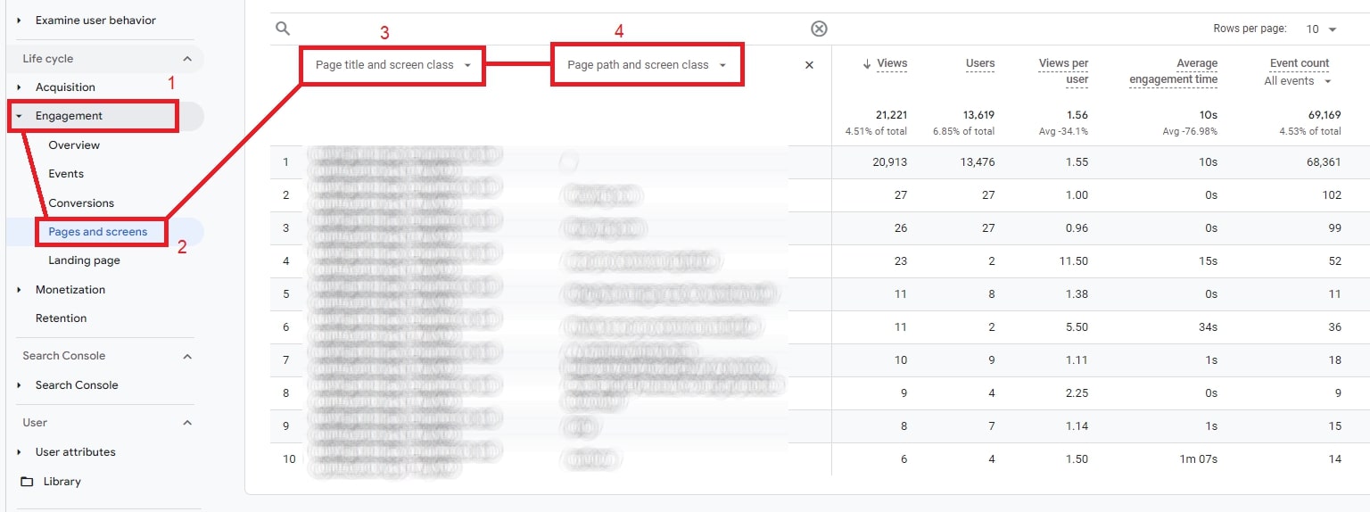The height and width of the screenshot is (512, 1370).
Task: Expand the Acquisition section
Action: (20, 87)
